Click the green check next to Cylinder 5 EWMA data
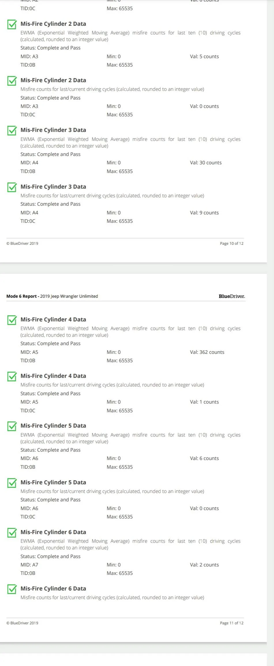Screen dimensions: 274x666 click(x=12, y=426)
